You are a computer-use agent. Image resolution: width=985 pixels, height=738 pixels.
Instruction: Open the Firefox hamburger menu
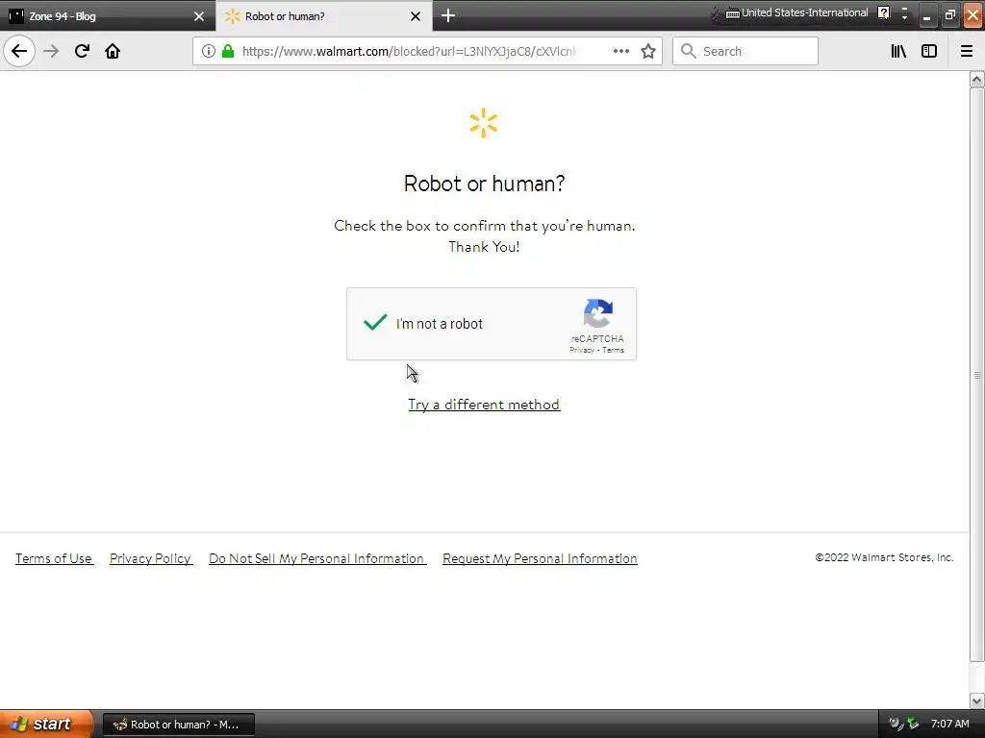966,51
